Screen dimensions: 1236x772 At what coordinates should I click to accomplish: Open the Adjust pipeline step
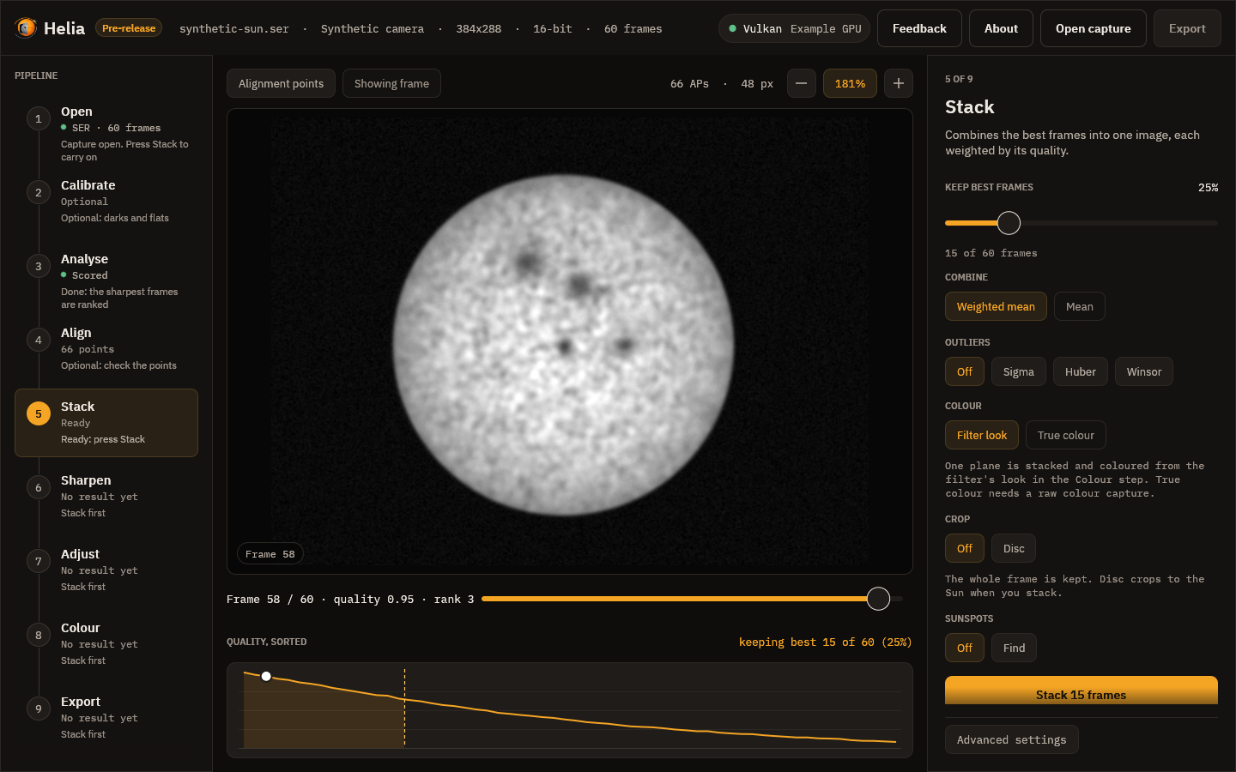coord(106,570)
